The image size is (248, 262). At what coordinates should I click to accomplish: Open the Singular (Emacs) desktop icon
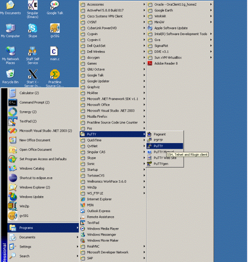coord(32,6)
